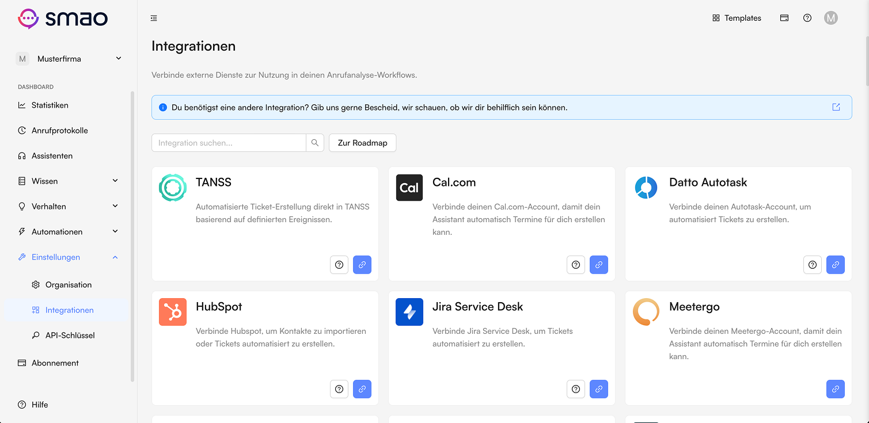Focus the Integration suchen search field
The width and height of the screenshot is (869, 423).
229,143
